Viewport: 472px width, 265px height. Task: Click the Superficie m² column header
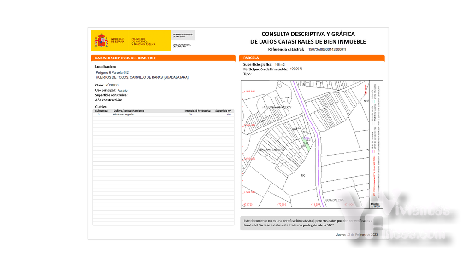tap(223, 111)
